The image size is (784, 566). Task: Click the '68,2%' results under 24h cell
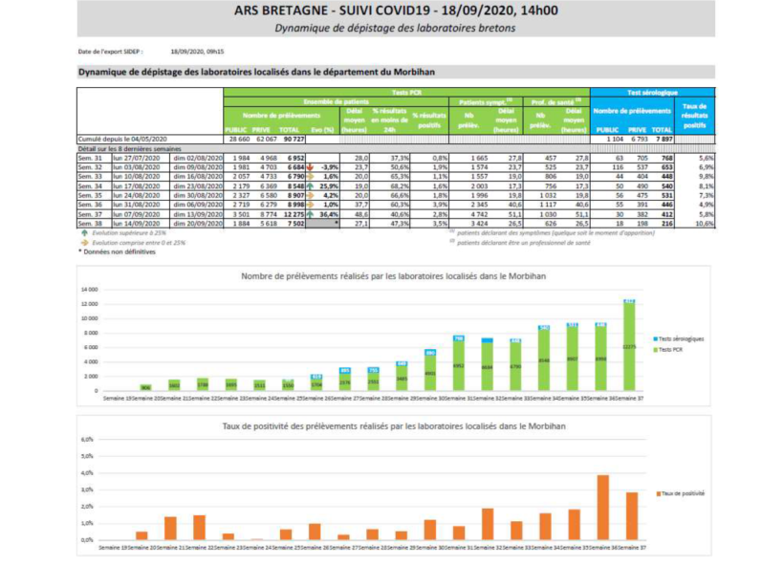[399, 186]
